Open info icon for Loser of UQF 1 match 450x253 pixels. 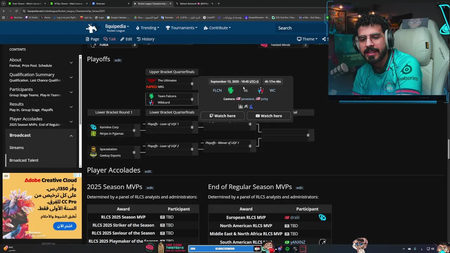[192, 127]
